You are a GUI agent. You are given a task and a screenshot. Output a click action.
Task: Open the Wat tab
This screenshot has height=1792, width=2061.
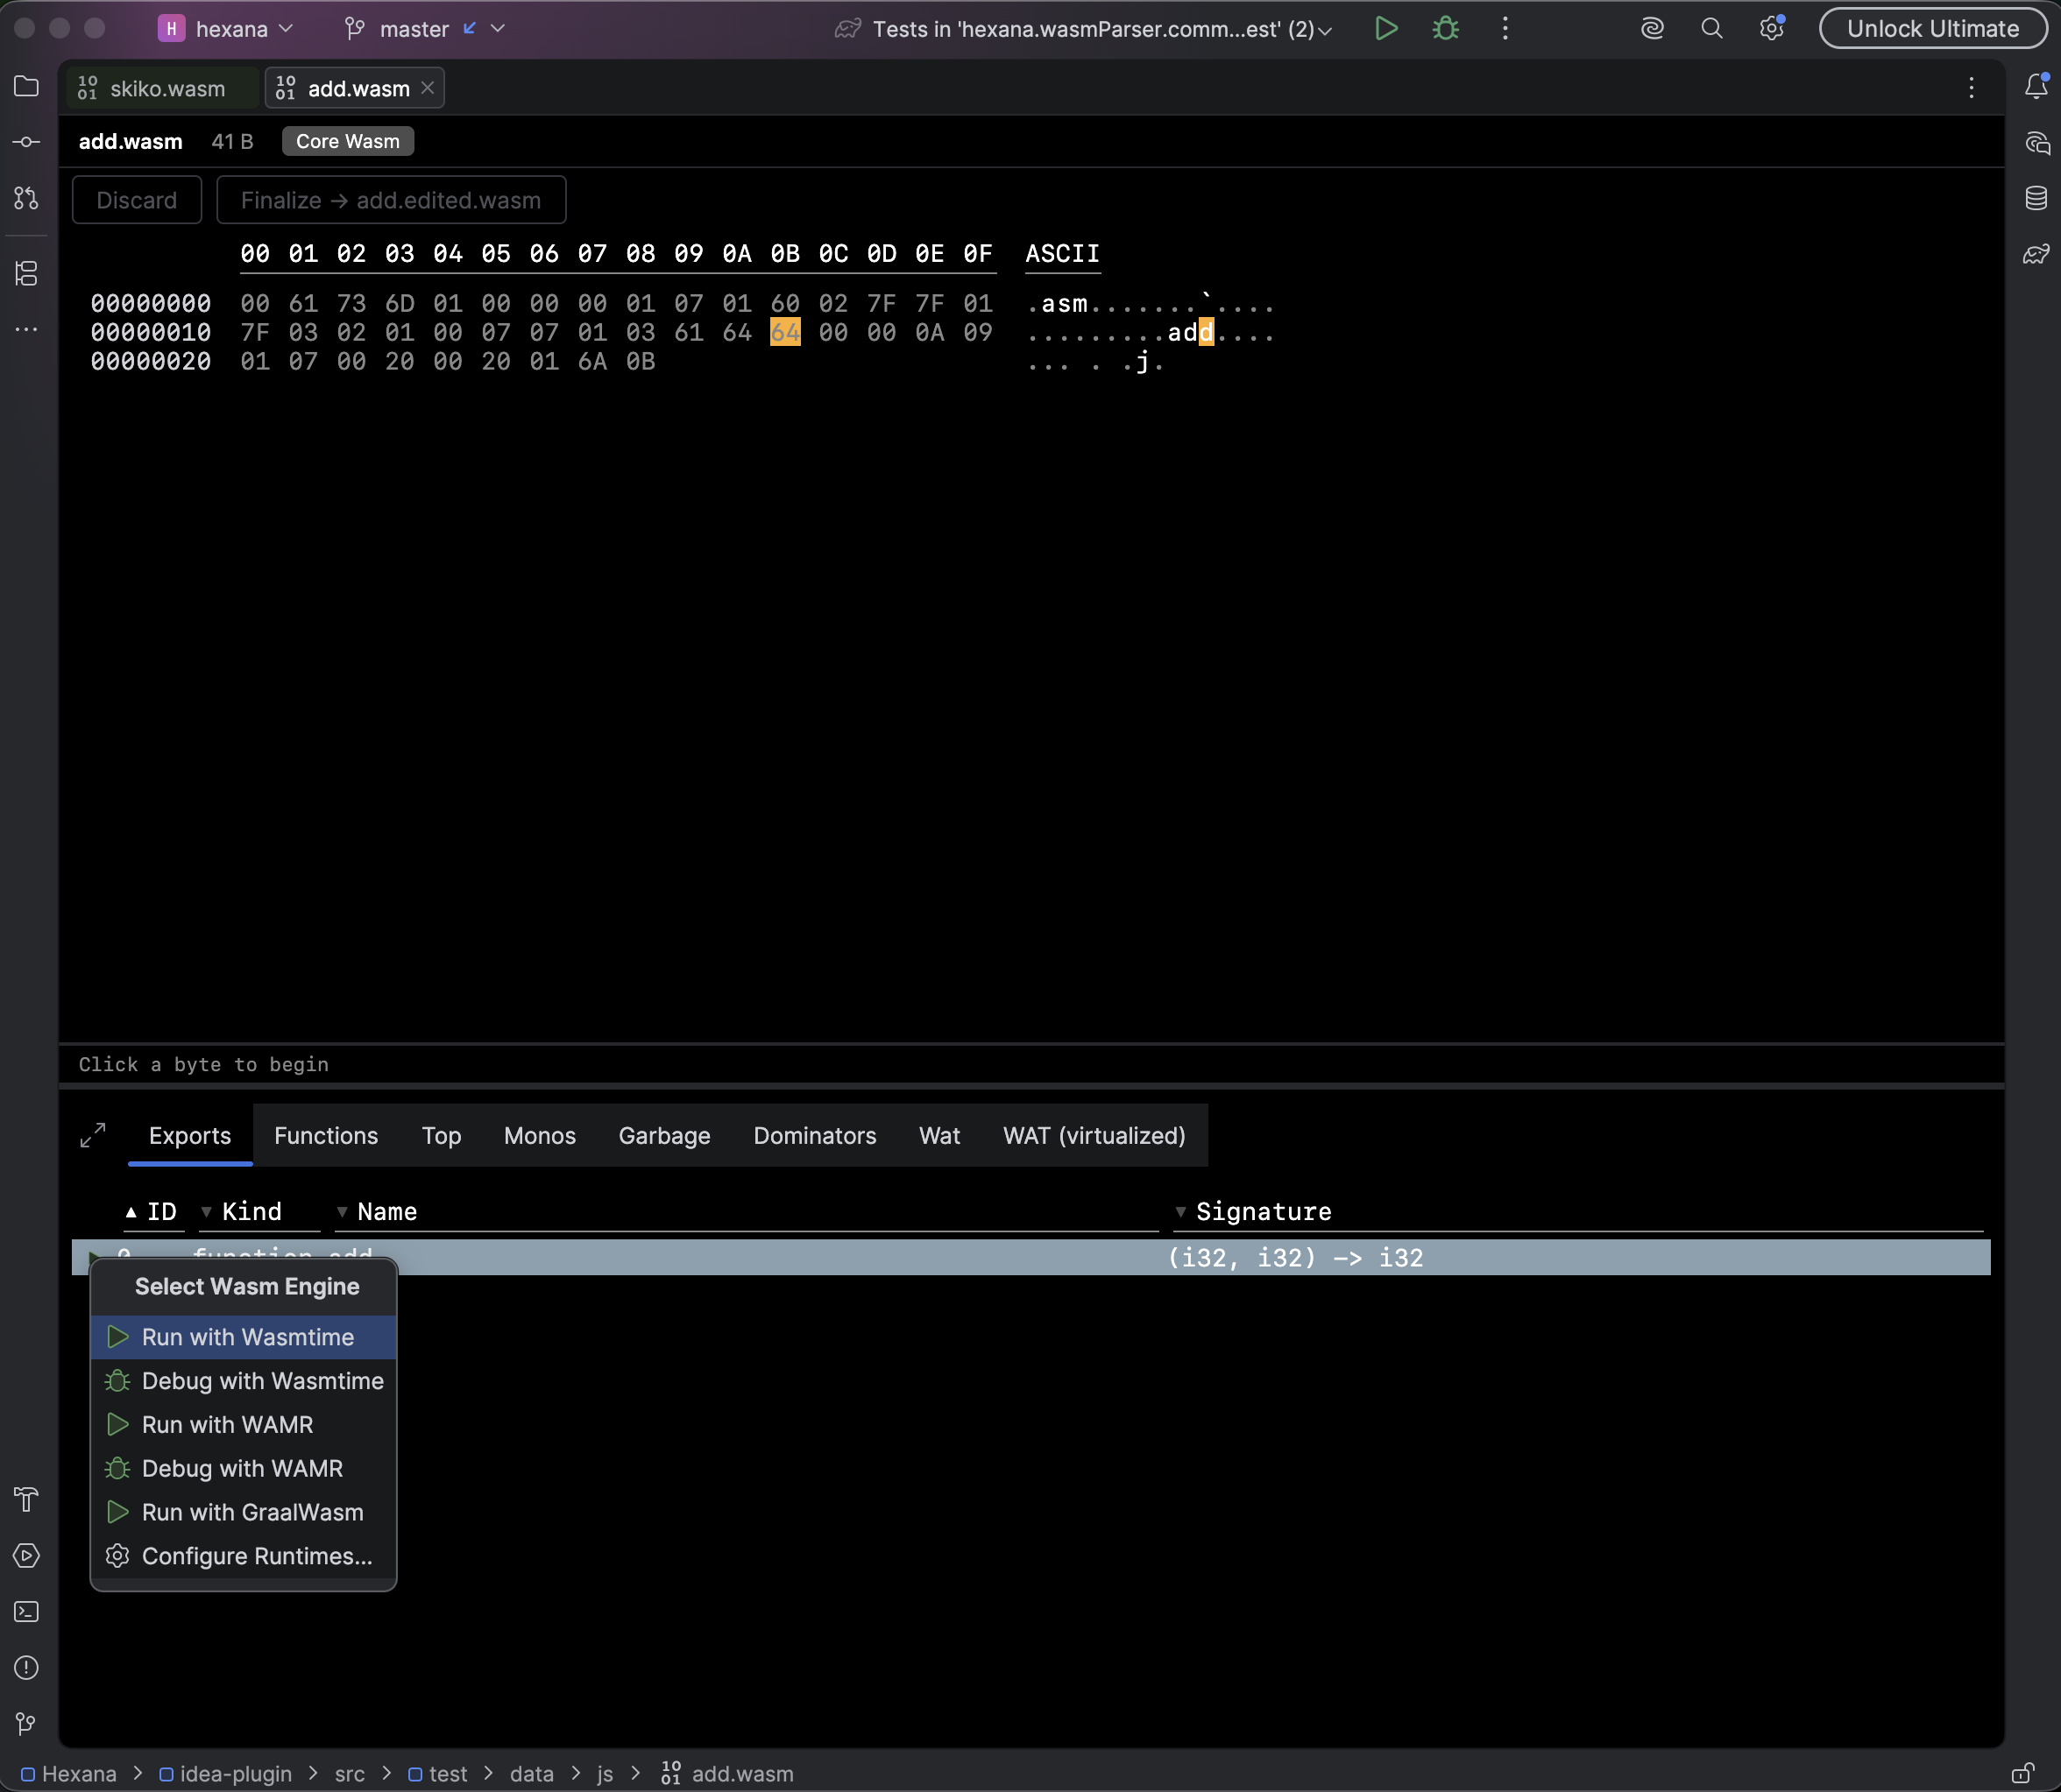click(x=939, y=1135)
